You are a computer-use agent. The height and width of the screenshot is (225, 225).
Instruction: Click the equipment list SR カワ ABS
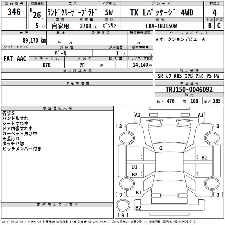[x=188, y=76]
